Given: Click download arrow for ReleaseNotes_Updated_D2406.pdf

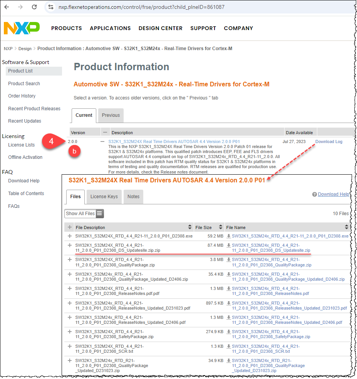Looking at the screenshot, I should pyautogui.click(x=229, y=317).
